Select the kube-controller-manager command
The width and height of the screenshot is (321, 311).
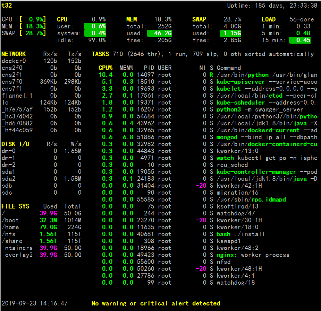point(267,172)
